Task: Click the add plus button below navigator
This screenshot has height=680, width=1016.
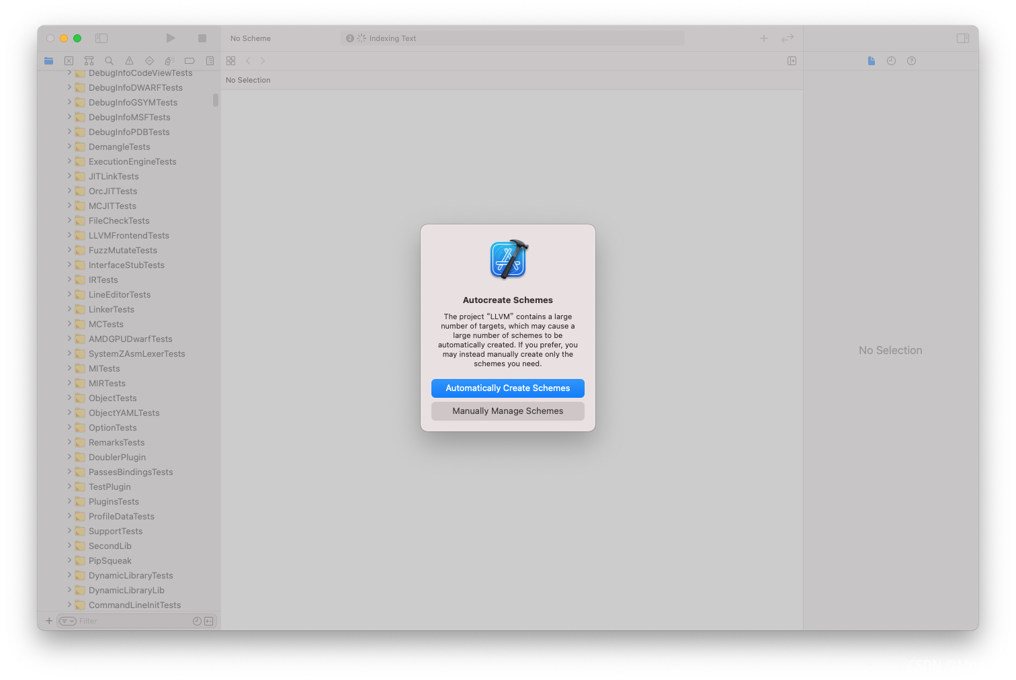Action: pos(49,621)
